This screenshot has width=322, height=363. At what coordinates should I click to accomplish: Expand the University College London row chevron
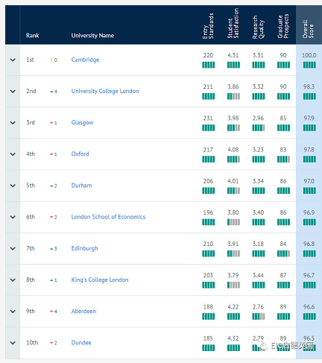point(13,92)
